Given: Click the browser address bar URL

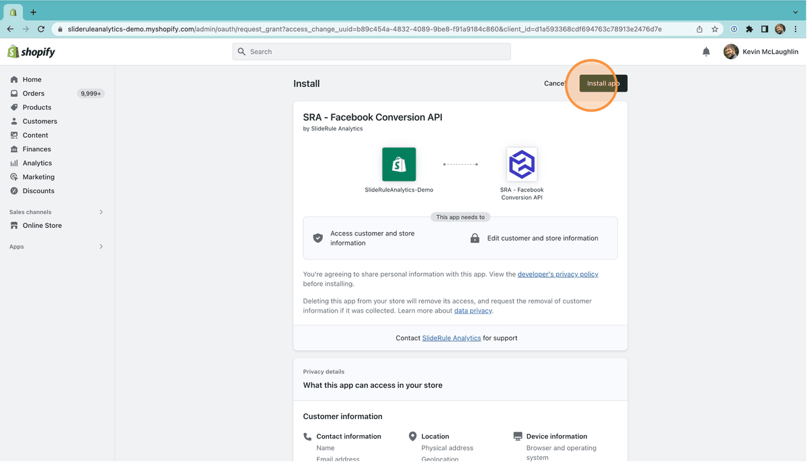Looking at the screenshot, I should click(364, 29).
